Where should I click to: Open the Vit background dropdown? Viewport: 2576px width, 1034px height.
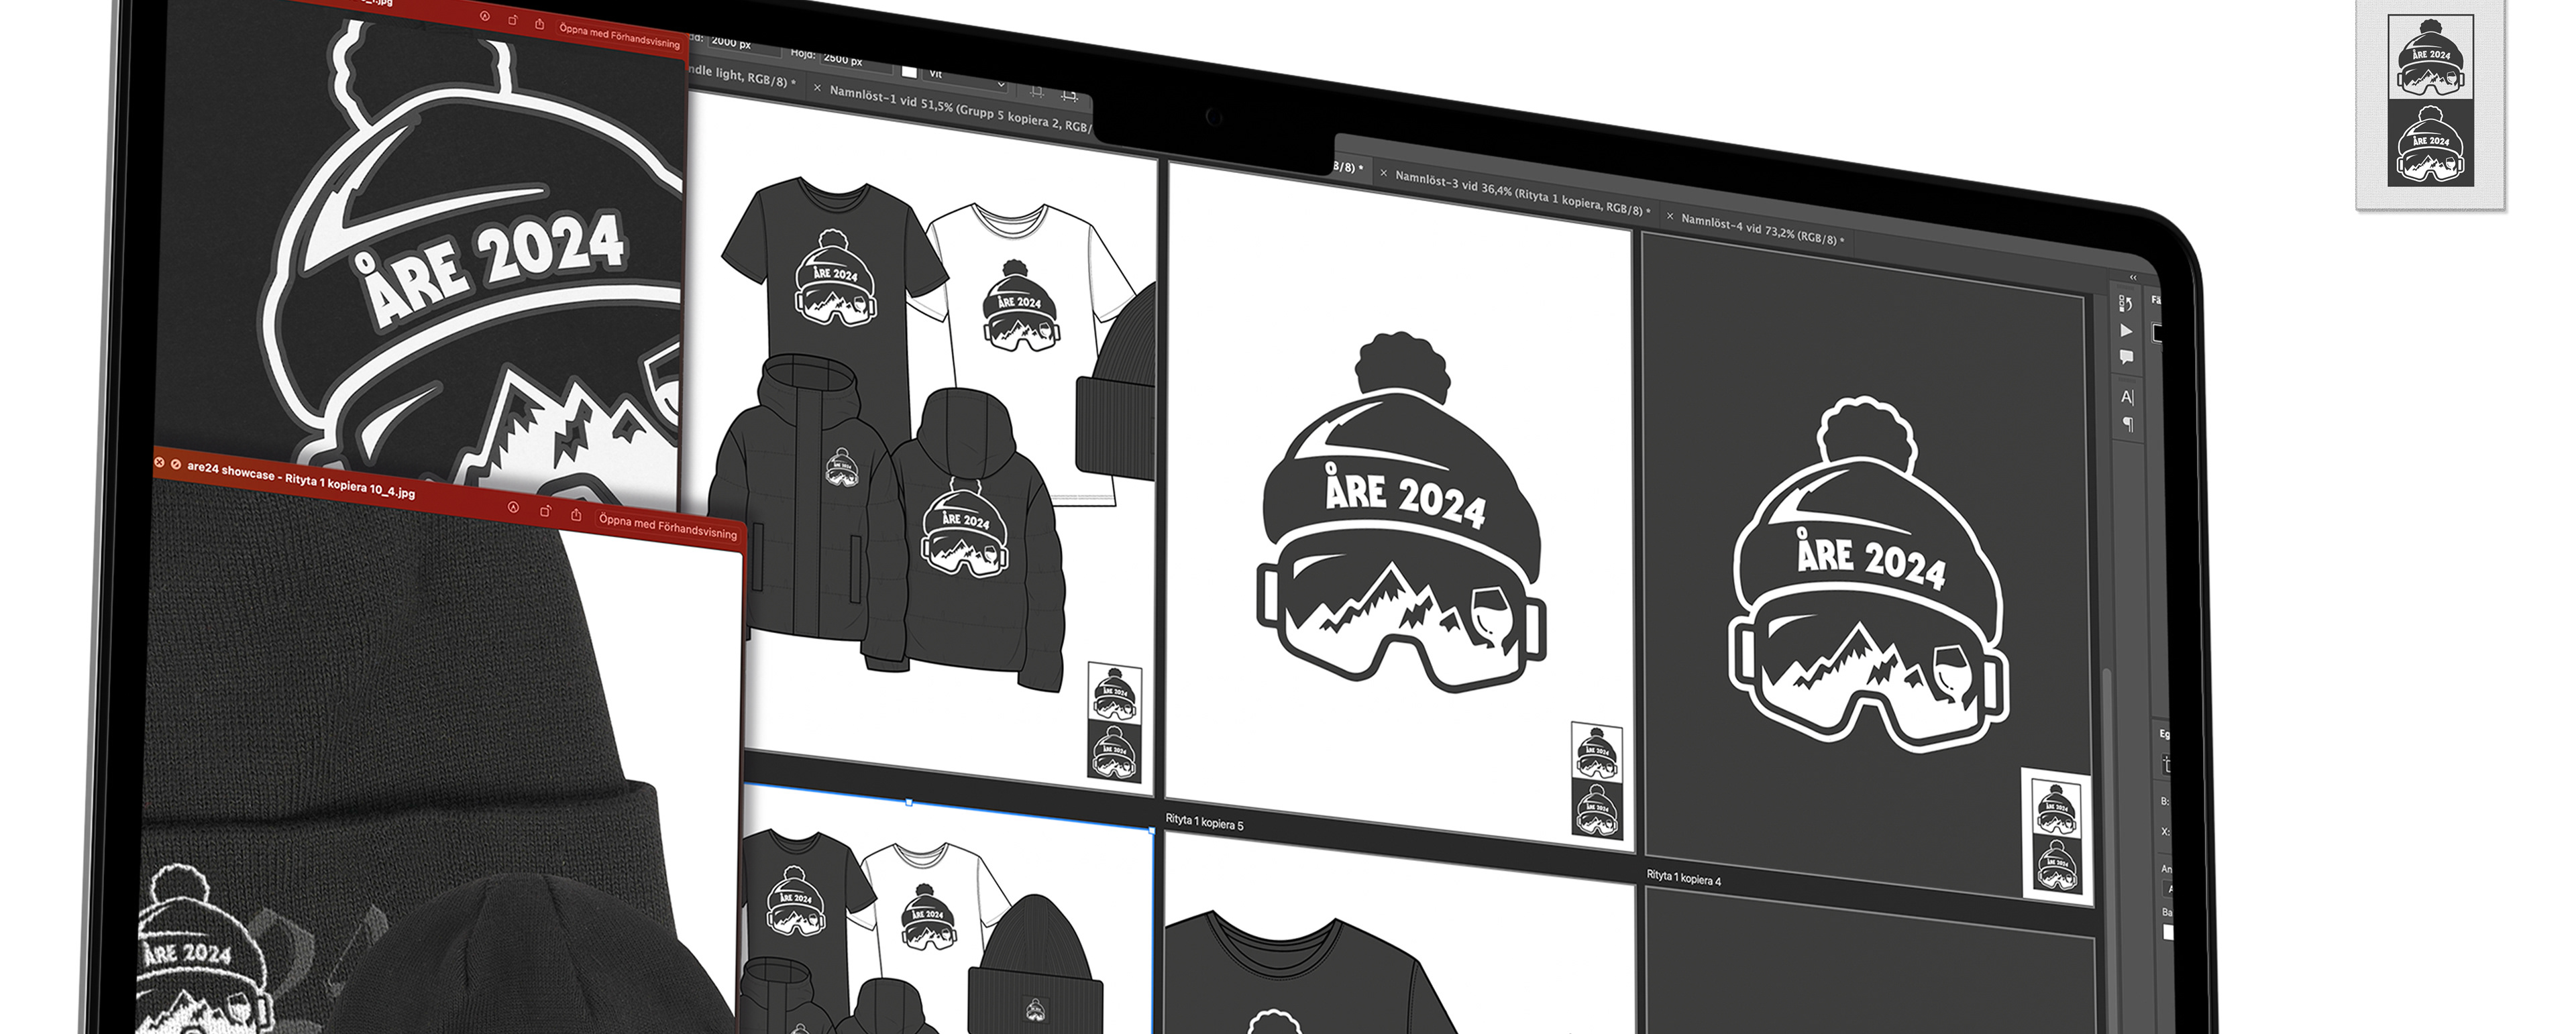click(967, 78)
